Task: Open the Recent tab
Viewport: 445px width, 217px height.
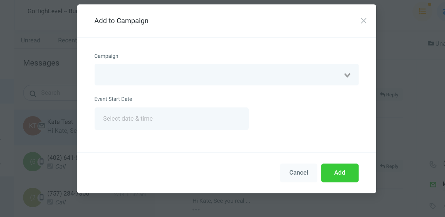Action: [67, 40]
